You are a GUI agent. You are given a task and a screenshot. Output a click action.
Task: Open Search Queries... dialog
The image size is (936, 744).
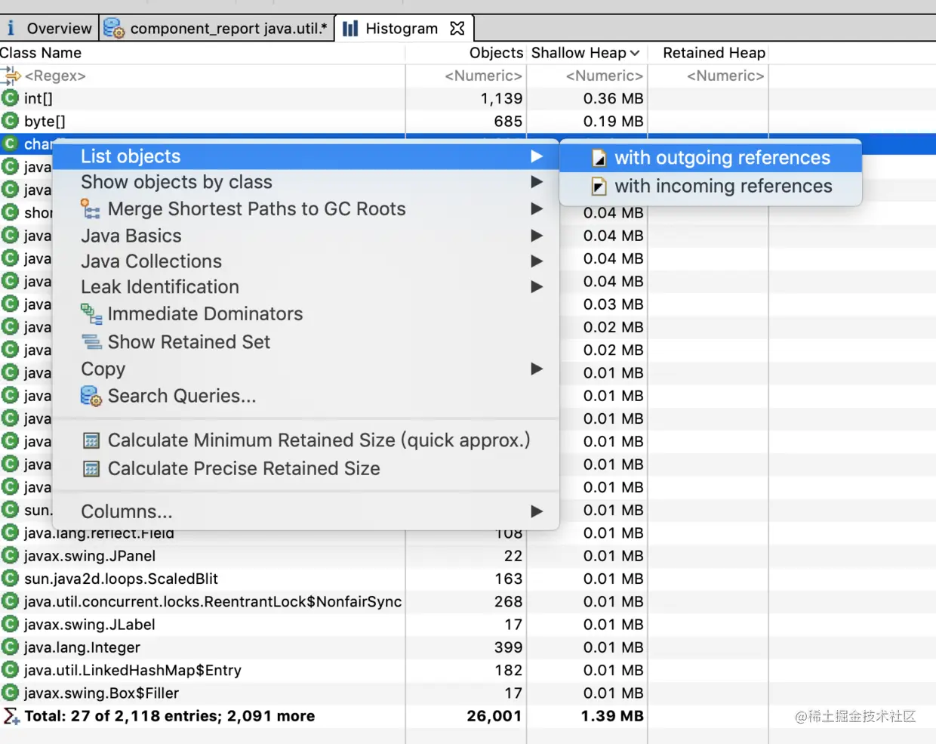point(306,396)
